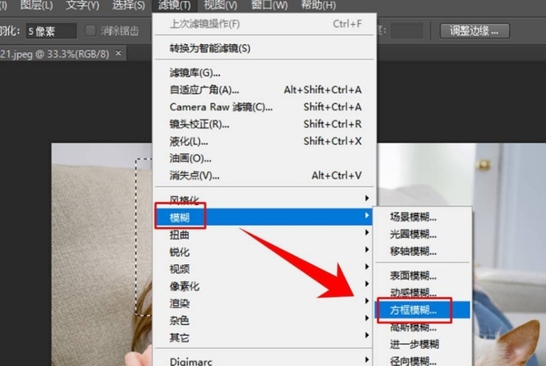Select 场景模糊 field blur
Image resolution: width=546 pixels, height=366 pixels.
click(x=422, y=217)
